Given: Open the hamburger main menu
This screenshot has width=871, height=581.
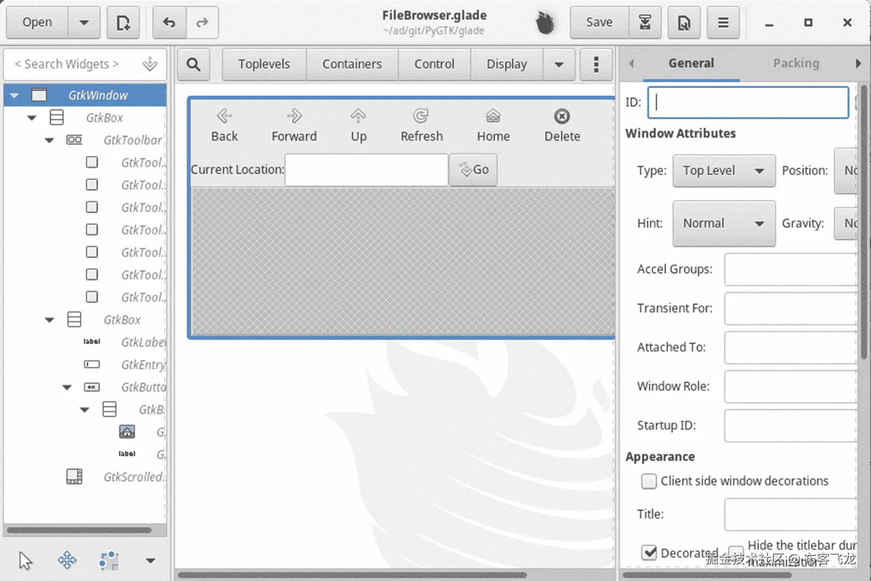Looking at the screenshot, I should 723,23.
